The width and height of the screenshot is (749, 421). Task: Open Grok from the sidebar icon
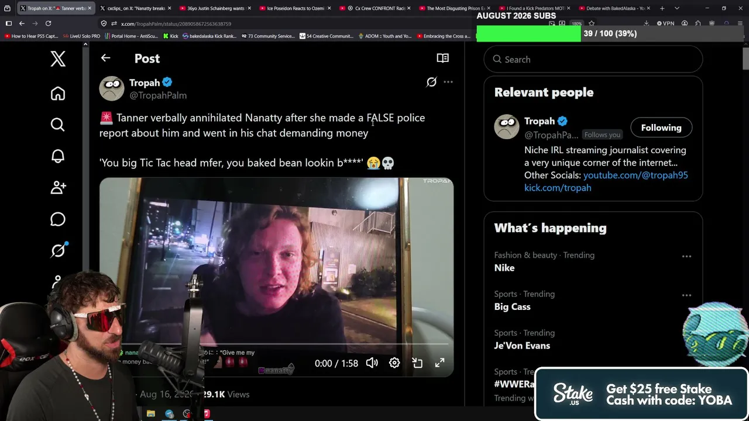click(x=58, y=250)
